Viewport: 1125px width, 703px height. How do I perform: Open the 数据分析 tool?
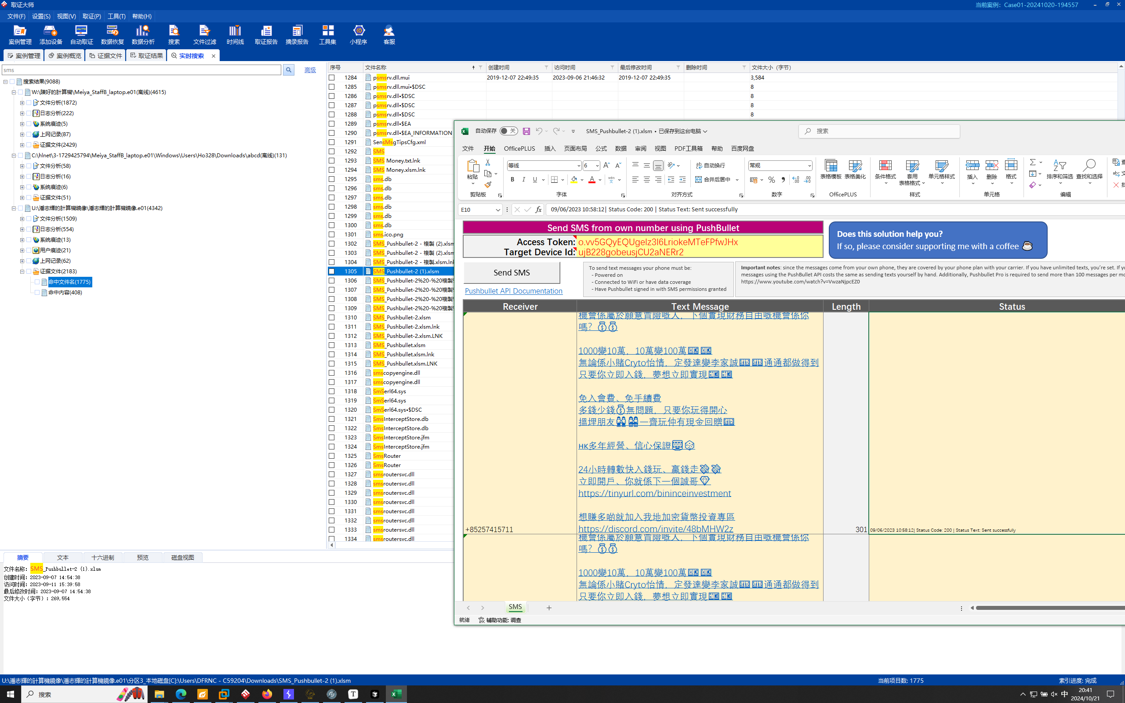143,35
